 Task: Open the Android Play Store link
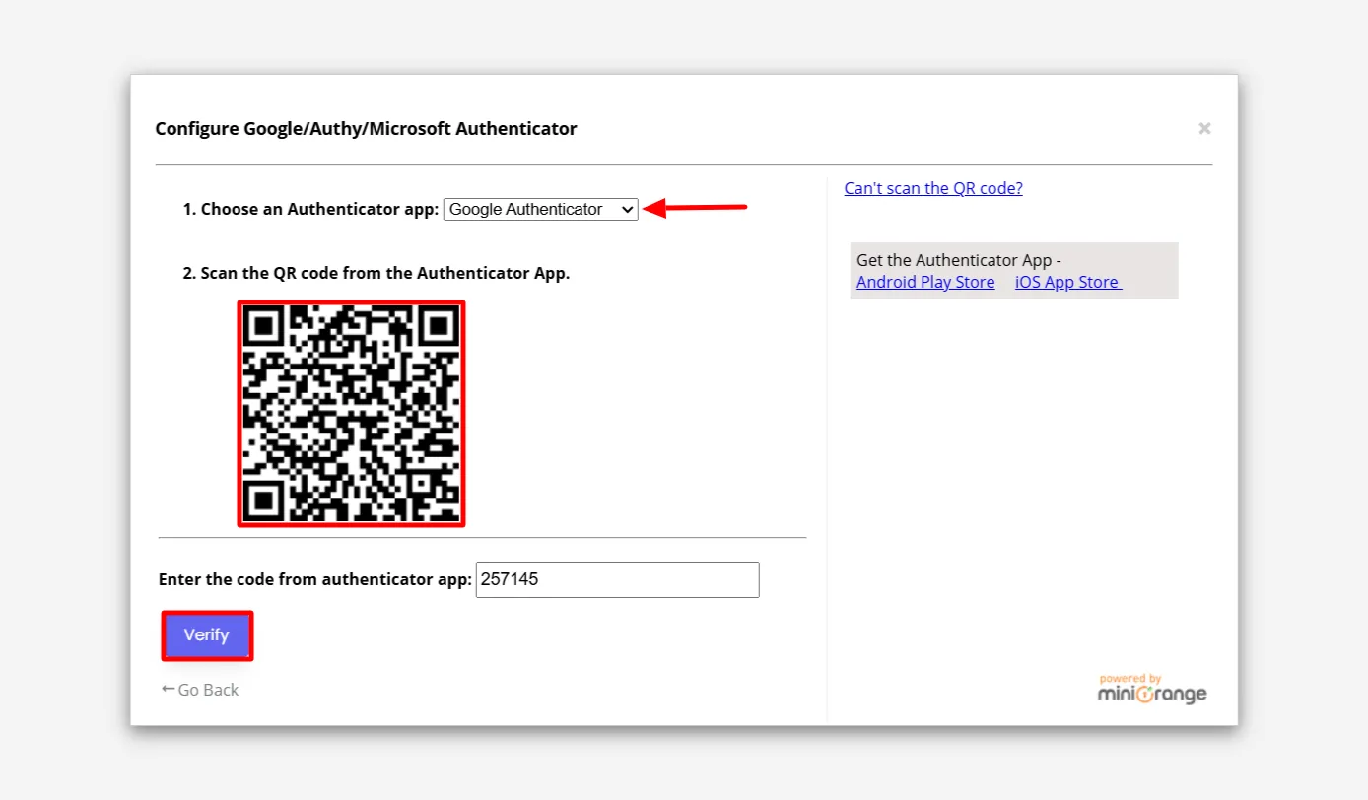925,282
